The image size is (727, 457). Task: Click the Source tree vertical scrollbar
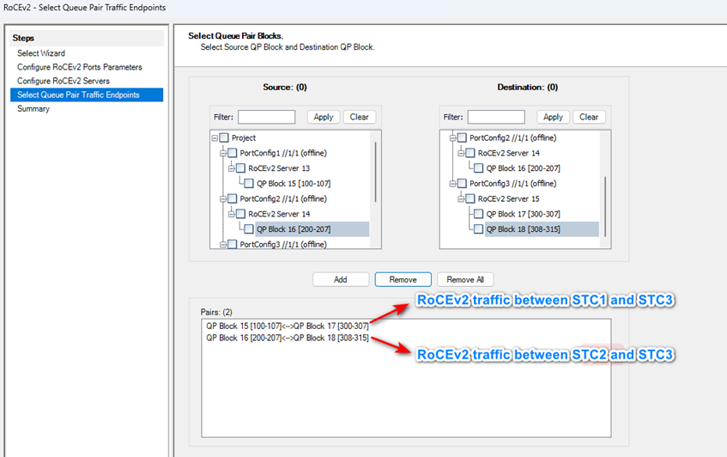point(375,172)
